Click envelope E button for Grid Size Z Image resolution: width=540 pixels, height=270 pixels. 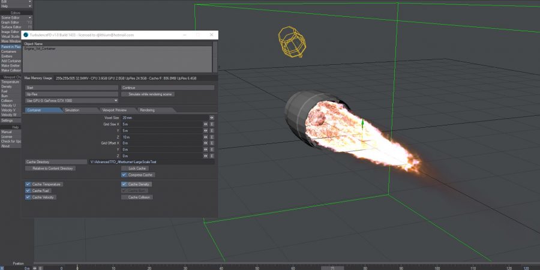(212, 137)
